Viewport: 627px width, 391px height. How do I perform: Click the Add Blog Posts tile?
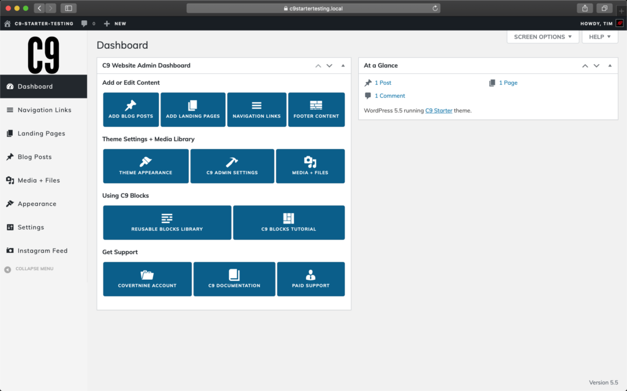click(x=131, y=110)
